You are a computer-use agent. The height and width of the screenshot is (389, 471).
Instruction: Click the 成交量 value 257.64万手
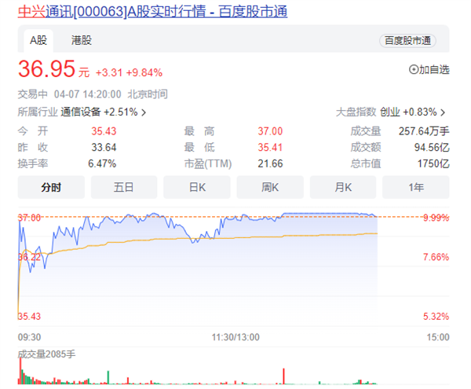[424, 131]
